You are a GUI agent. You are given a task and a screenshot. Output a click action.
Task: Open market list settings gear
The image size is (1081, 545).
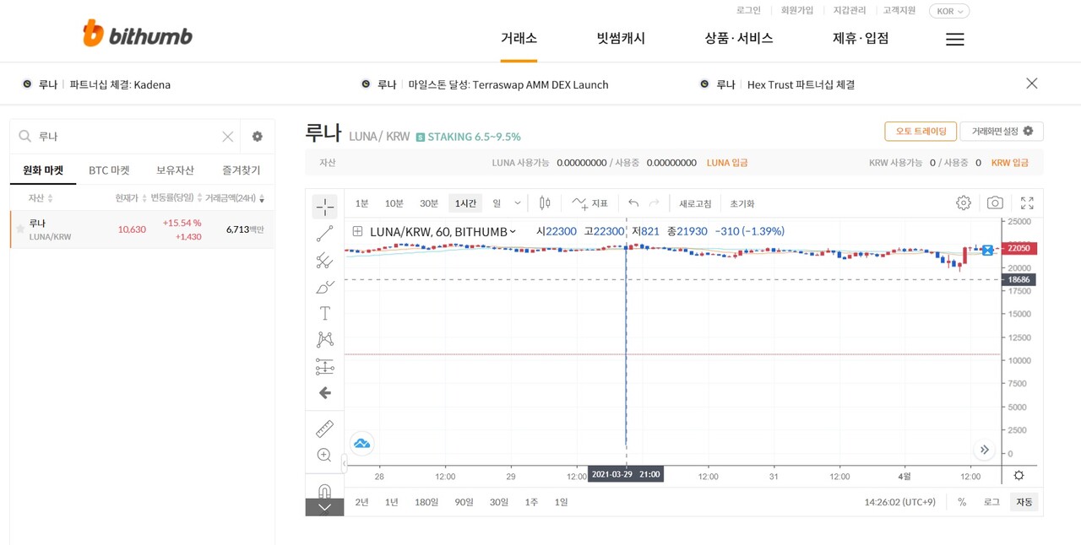click(258, 137)
